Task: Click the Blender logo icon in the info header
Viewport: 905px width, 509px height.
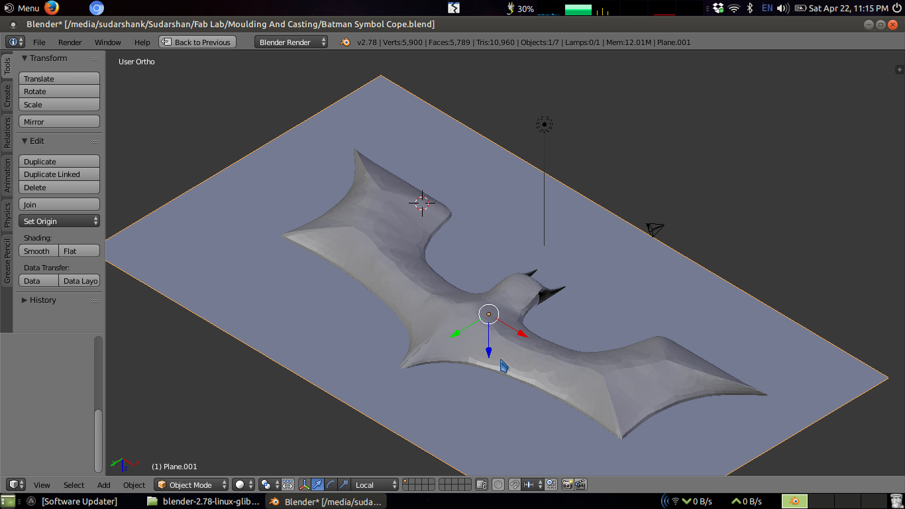Action: click(345, 42)
